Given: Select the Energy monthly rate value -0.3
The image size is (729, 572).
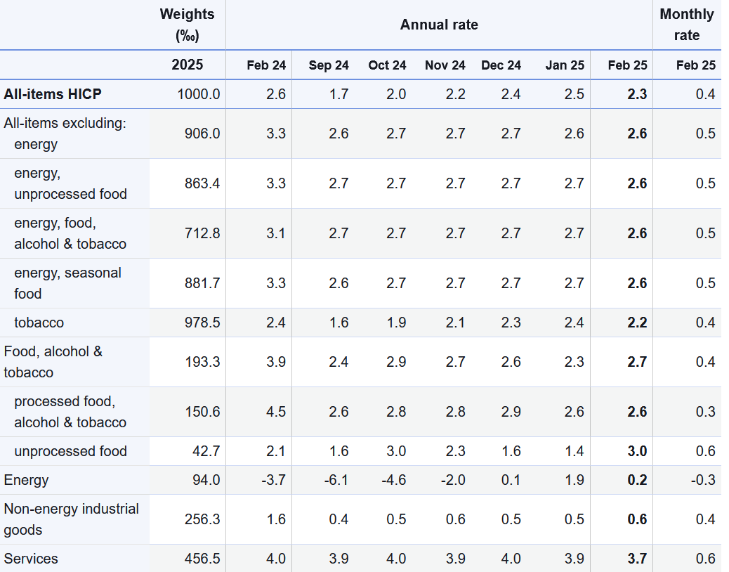Looking at the screenshot, I should [x=704, y=481].
